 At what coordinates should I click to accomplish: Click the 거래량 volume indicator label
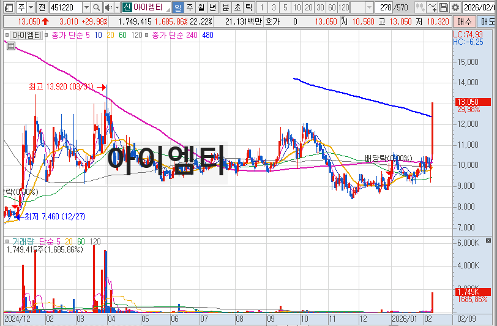point(23,242)
